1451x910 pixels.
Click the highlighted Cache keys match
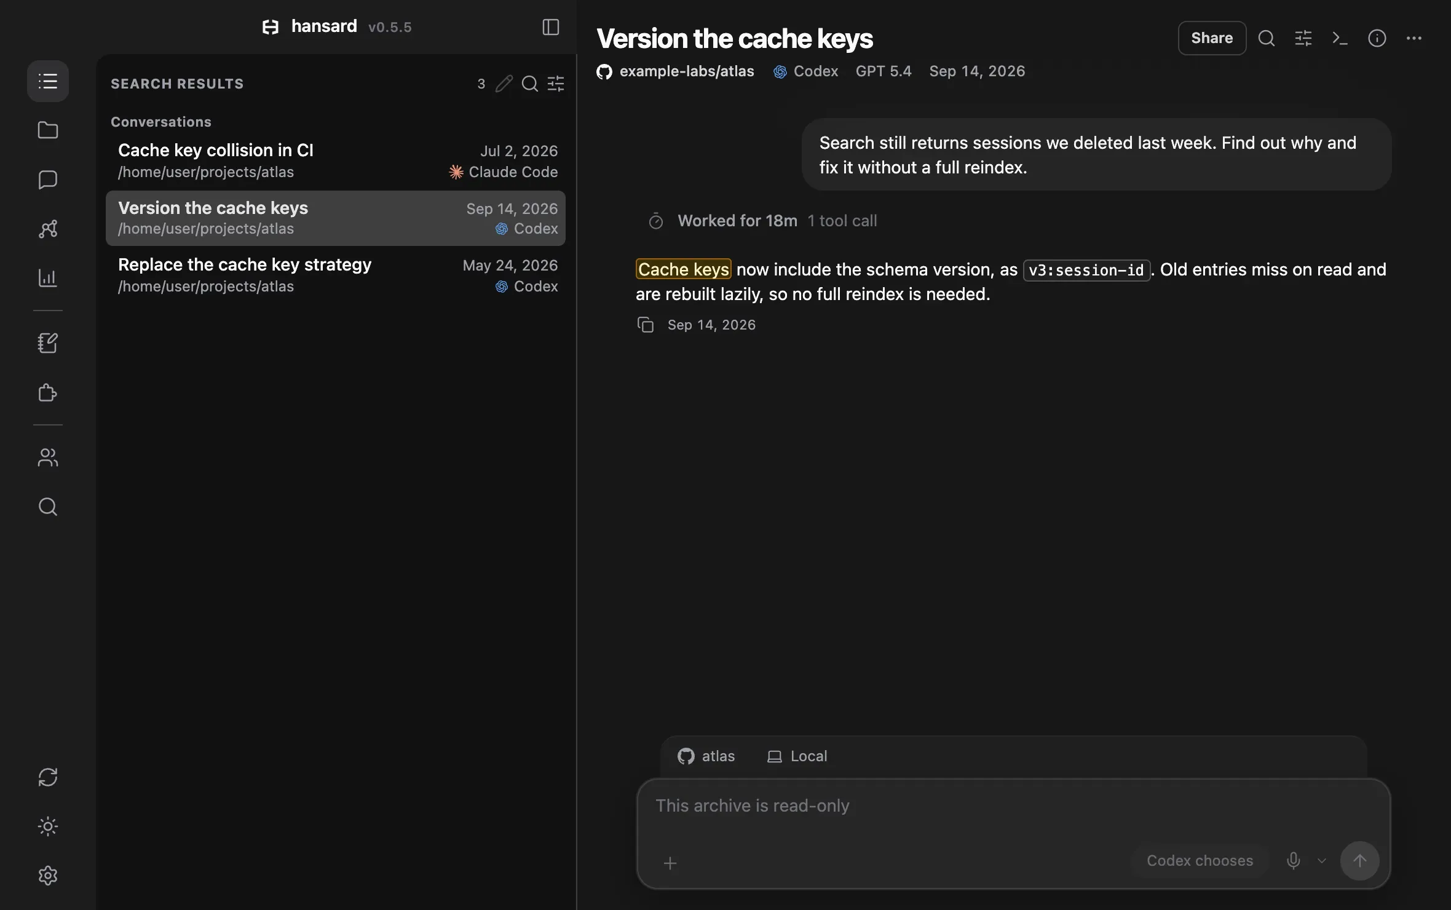click(684, 269)
